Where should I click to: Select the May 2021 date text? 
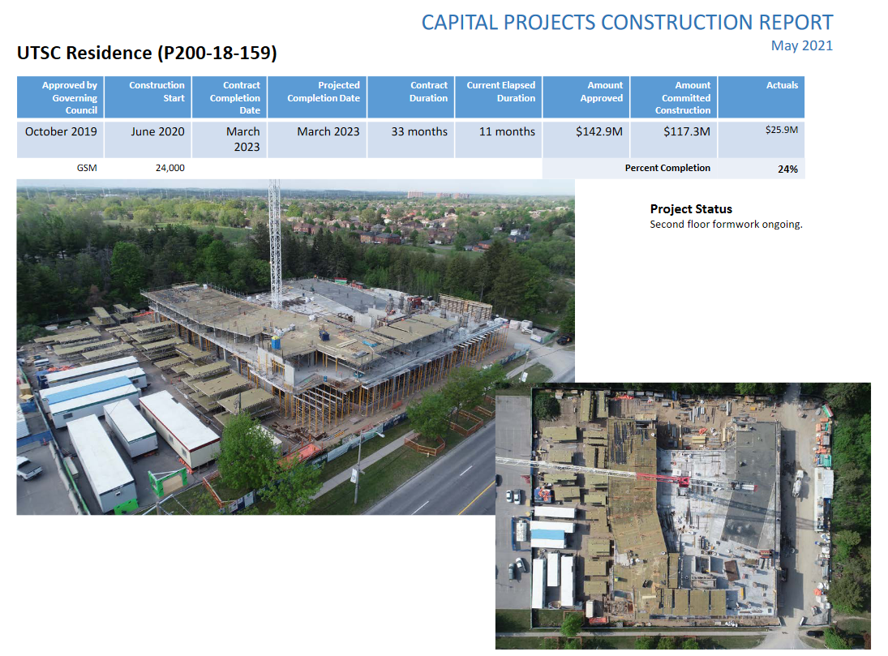point(801,46)
